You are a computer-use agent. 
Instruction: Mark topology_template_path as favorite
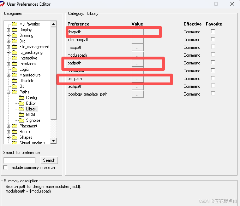[213, 94]
